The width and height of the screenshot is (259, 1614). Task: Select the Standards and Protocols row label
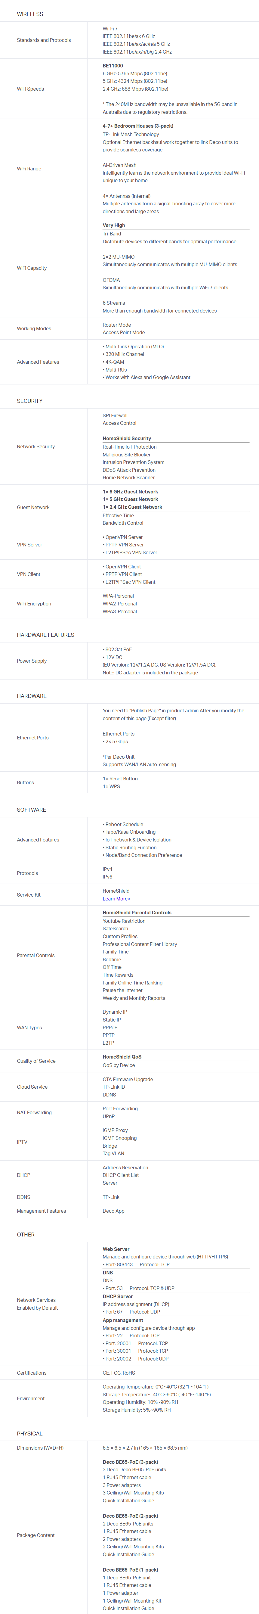[x=44, y=40]
